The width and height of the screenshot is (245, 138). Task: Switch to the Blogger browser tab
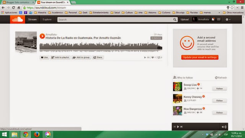(x=18, y=2)
